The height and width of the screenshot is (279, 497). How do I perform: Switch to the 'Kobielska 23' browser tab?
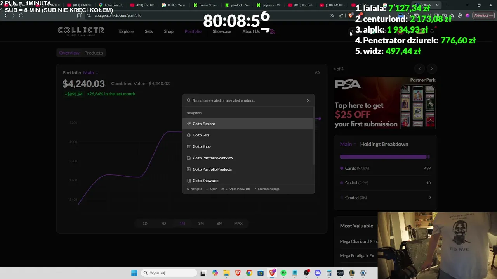[111, 5]
